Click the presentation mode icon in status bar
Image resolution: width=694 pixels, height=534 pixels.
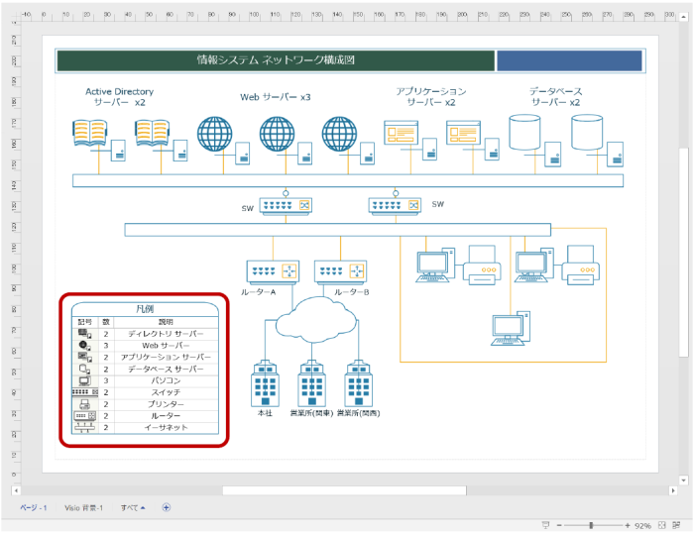pyautogui.click(x=545, y=525)
